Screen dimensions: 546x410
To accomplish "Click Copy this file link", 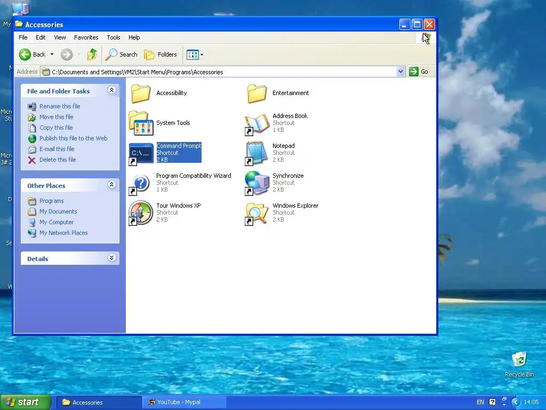I will [x=55, y=128].
